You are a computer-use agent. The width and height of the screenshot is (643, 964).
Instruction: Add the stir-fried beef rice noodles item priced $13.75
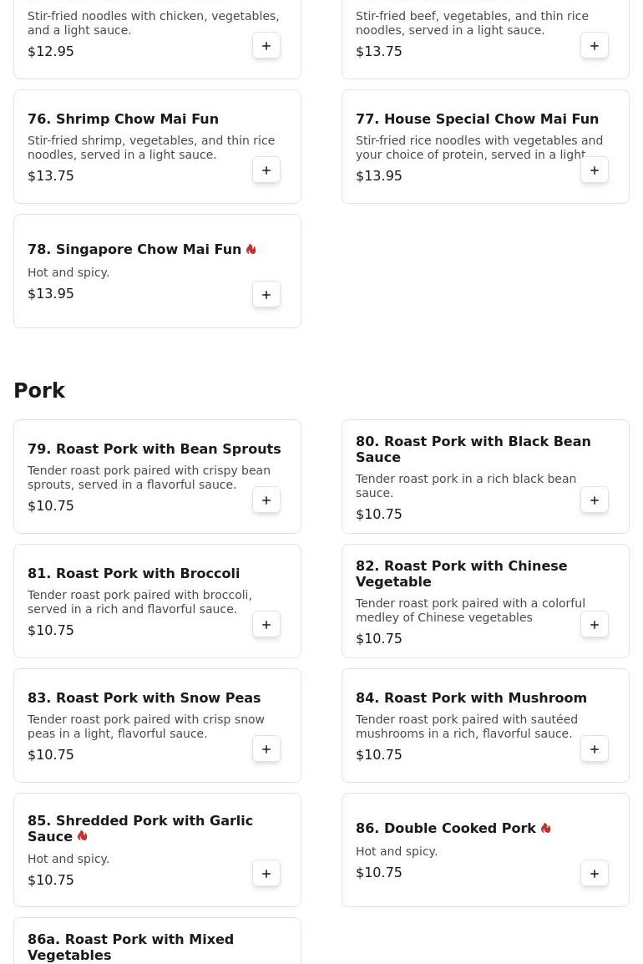point(595,46)
